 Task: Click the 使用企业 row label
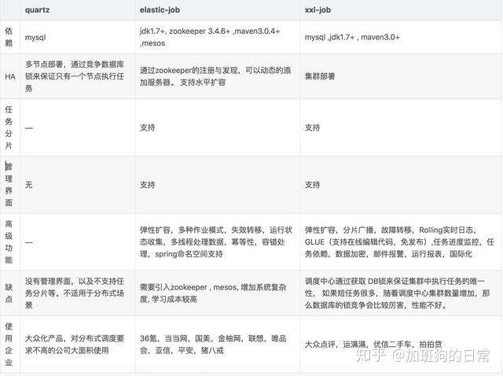(x=9, y=345)
